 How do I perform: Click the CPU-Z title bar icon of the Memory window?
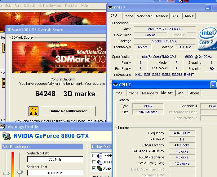[115, 84]
